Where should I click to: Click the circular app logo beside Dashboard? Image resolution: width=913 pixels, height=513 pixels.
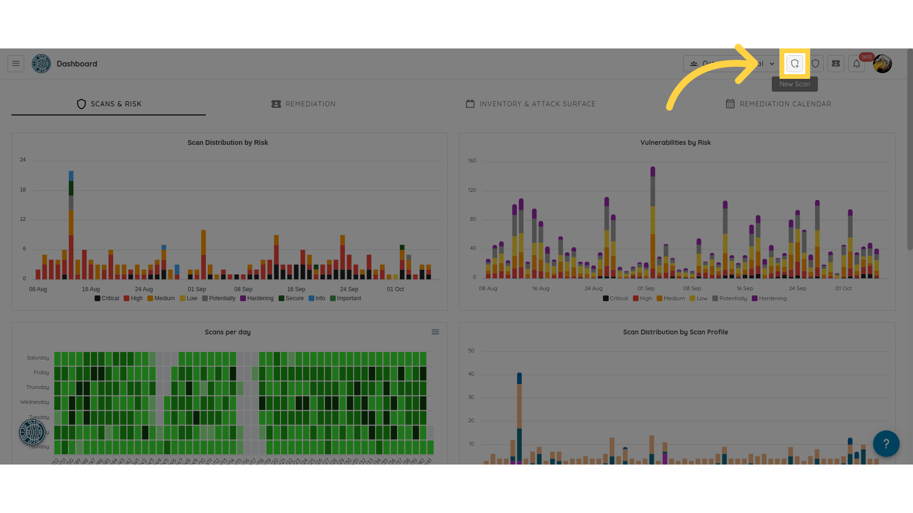(41, 64)
